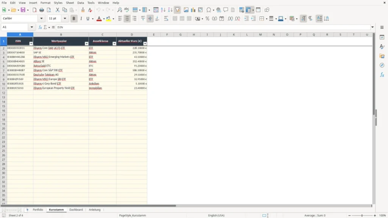
Task: Open sidebar Gallery panel icon
Action: [382, 56]
